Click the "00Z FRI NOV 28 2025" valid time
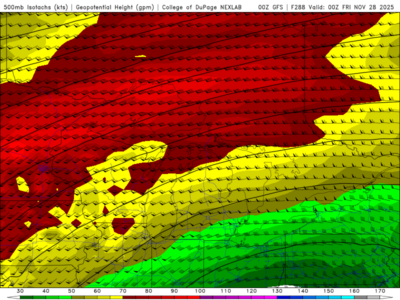400x300 pixels. [x=361, y=7]
